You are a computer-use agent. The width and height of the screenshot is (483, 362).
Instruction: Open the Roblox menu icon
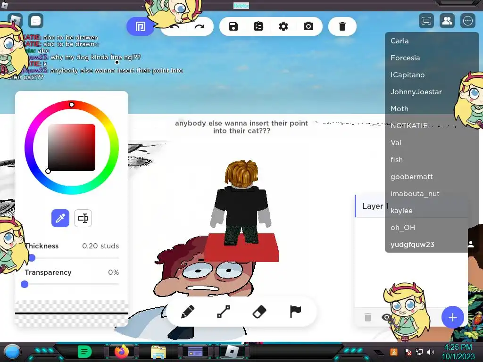pos(15,21)
